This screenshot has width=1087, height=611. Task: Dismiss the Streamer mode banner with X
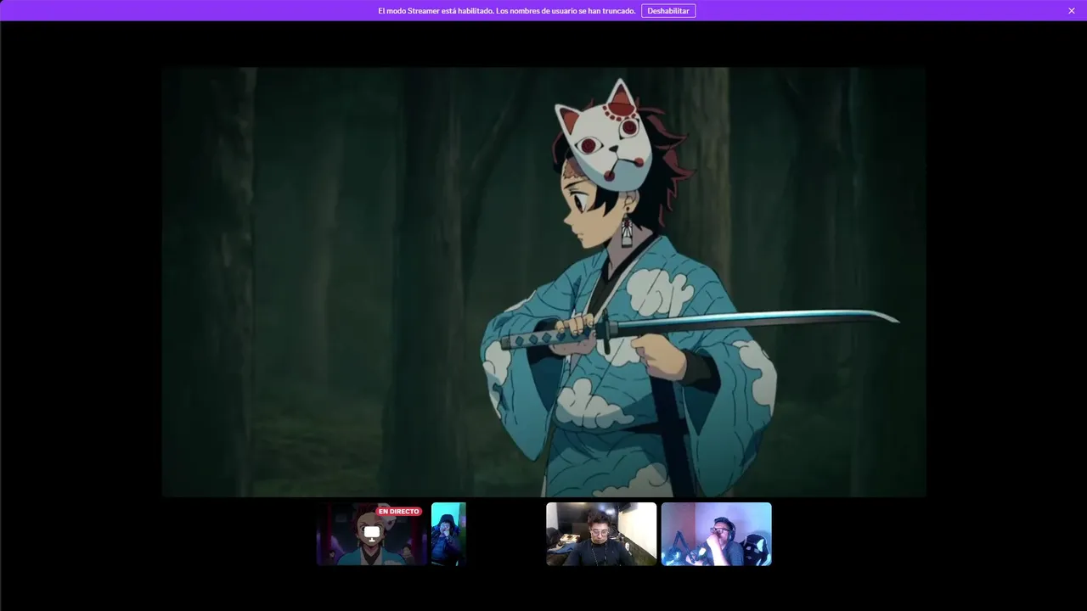[x=1072, y=11]
